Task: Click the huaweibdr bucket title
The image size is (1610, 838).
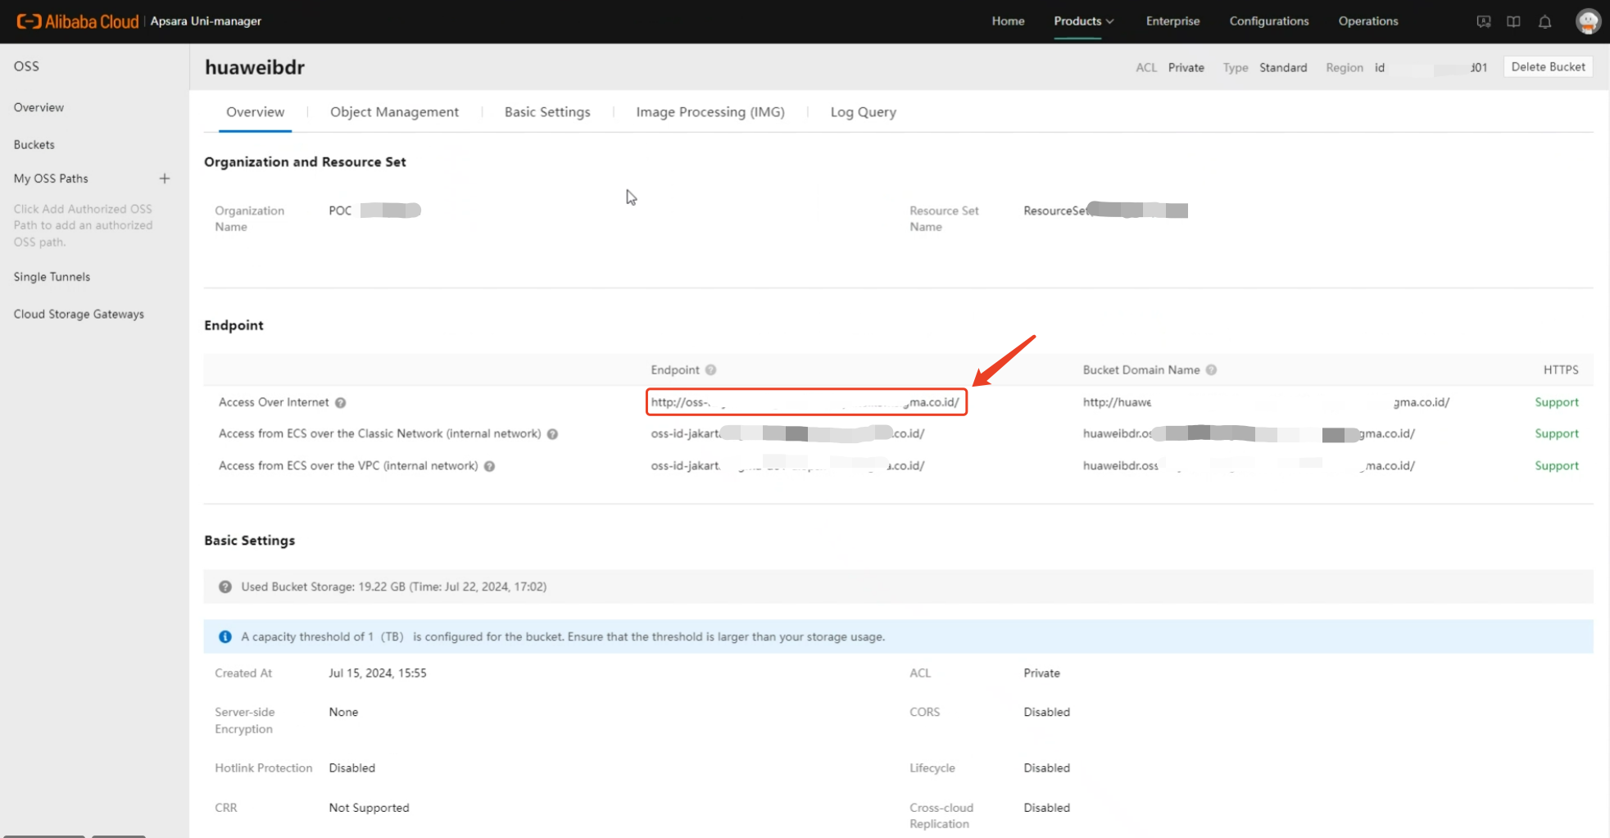Action: (x=255, y=67)
